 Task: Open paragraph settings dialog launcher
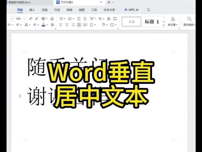coord(118,29)
